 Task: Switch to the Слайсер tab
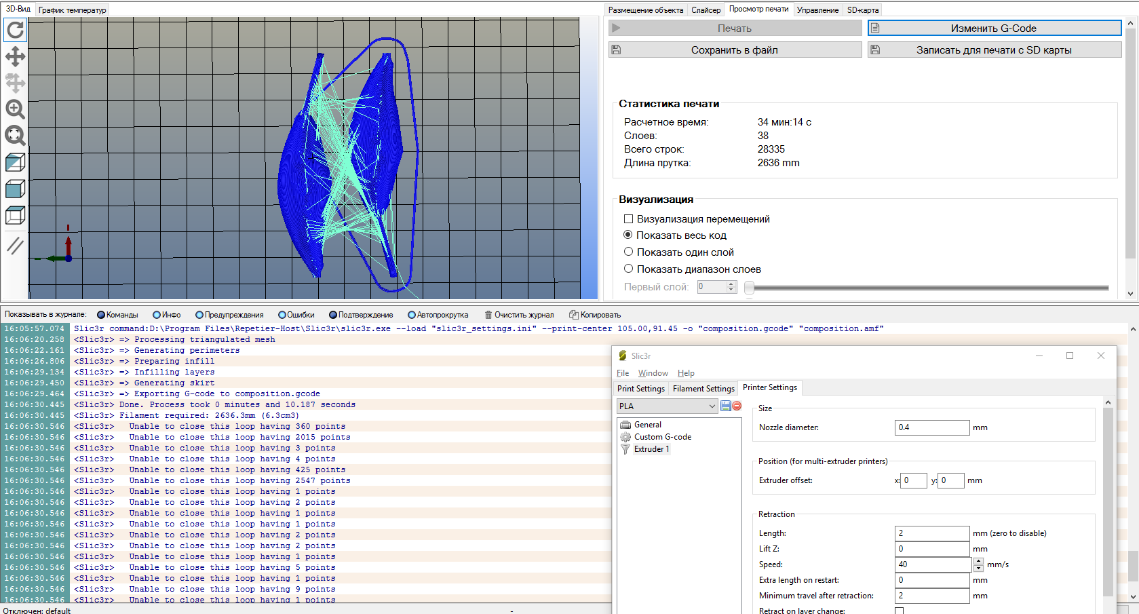pyautogui.click(x=706, y=10)
